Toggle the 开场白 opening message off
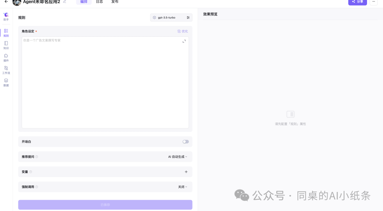 click(x=185, y=141)
